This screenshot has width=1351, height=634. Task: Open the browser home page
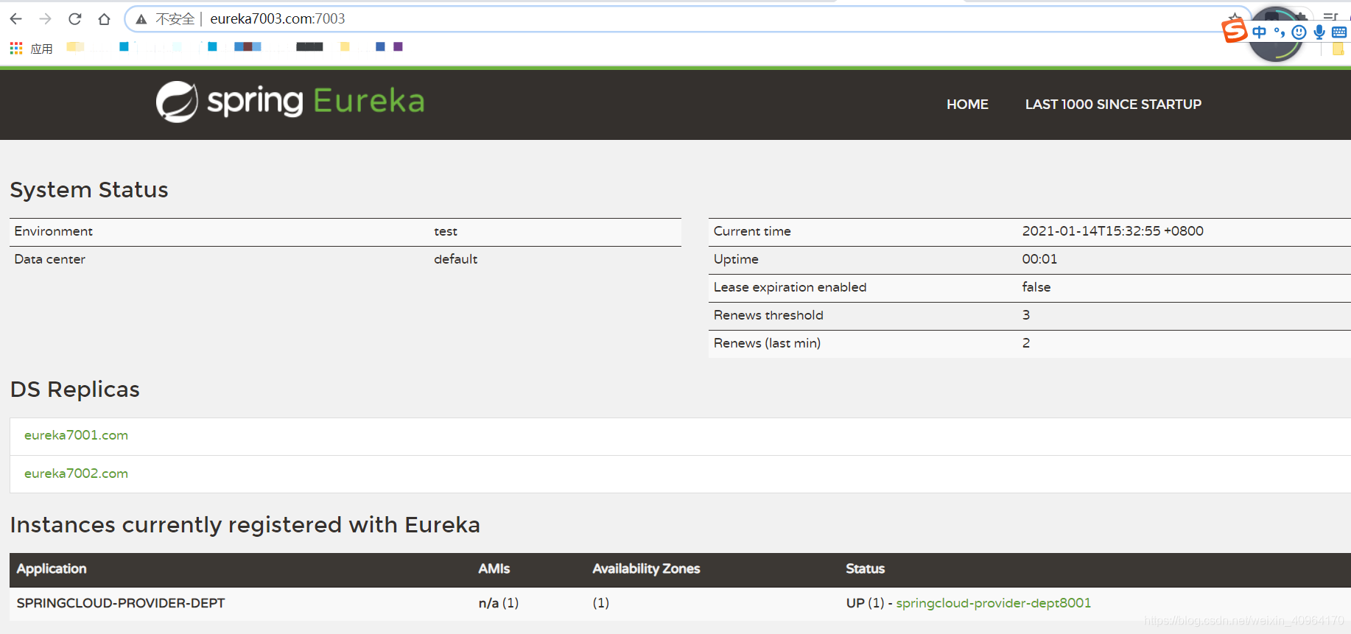pos(104,19)
